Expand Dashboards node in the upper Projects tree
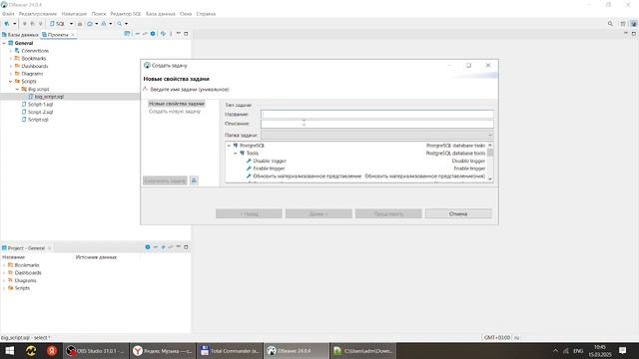639x359 pixels. [x=11, y=66]
